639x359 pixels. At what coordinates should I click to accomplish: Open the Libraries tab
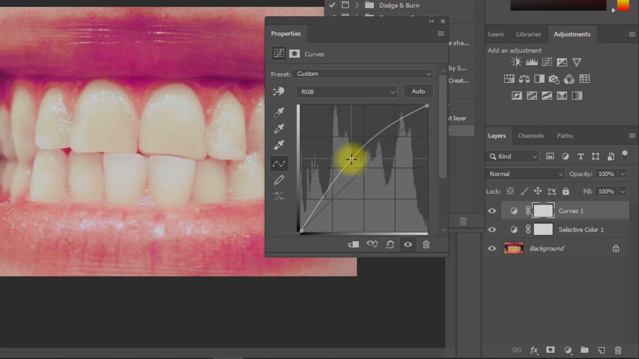click(x=528, y=34)
